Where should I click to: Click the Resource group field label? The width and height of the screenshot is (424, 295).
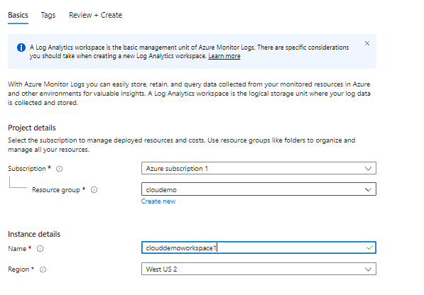coord(56,190)
